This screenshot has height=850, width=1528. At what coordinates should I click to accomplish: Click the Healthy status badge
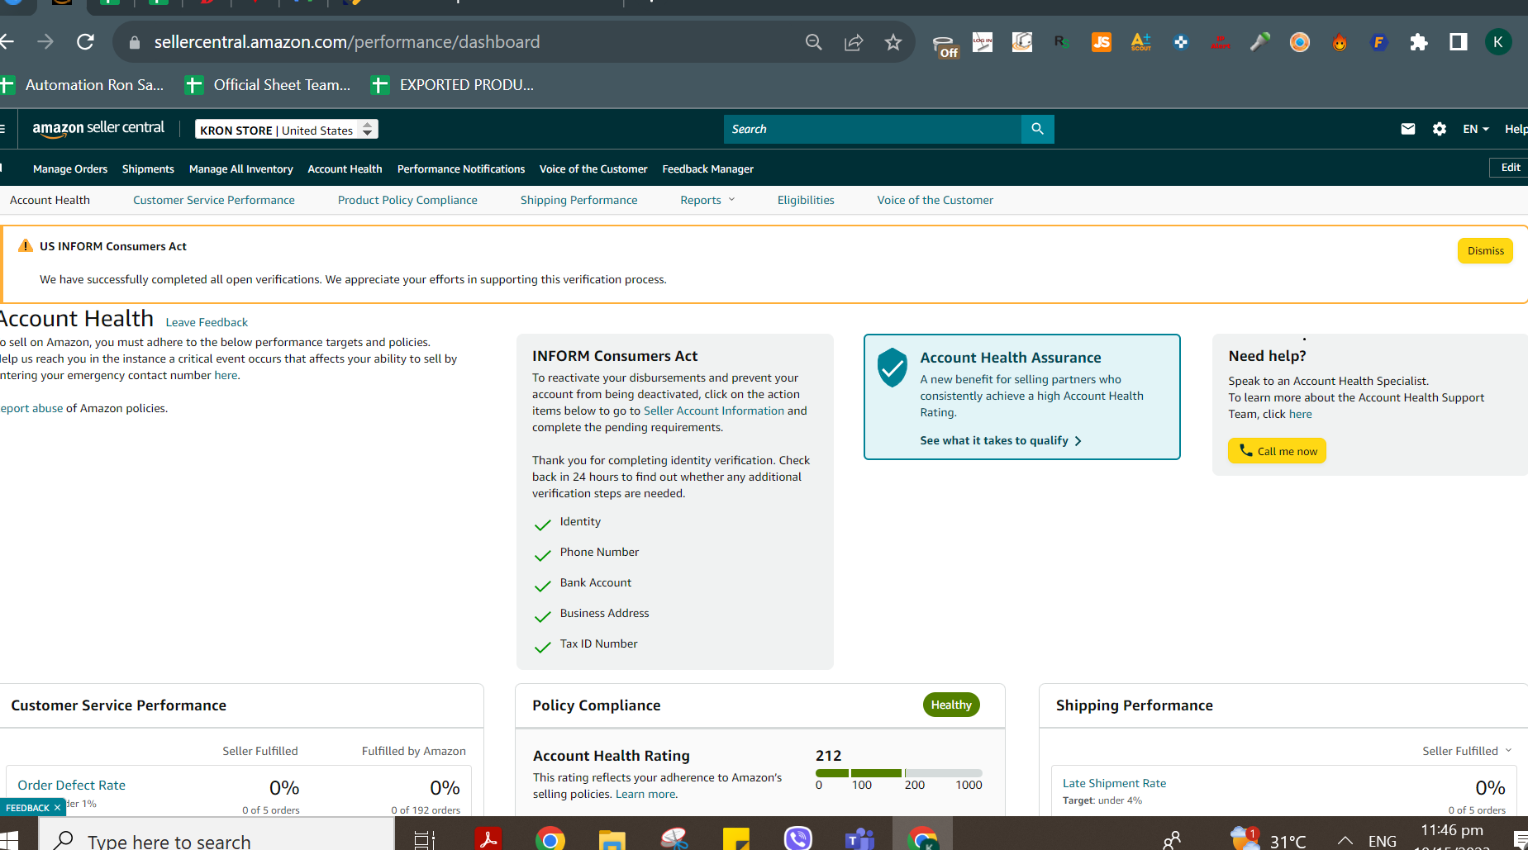pyautogui.click(x=951, y=705)
